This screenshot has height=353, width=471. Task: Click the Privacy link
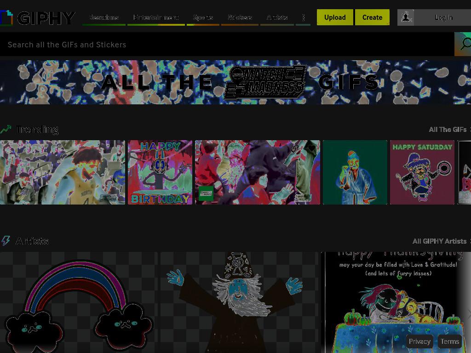tap(419, 342)
